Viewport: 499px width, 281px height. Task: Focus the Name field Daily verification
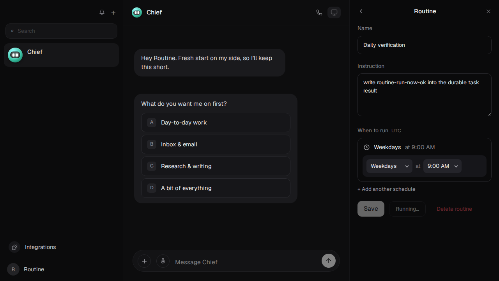click(x=425, y=45)
